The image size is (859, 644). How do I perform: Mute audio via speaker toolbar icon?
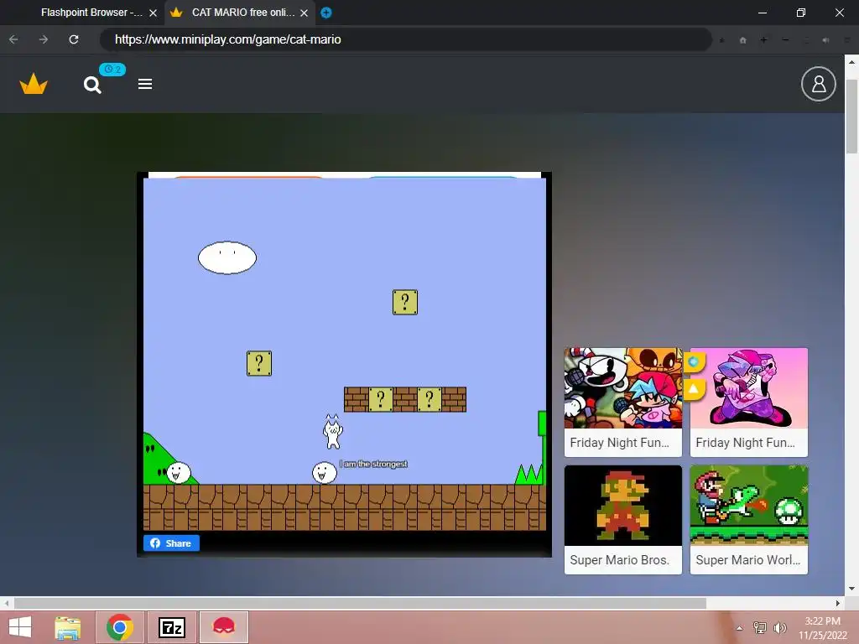[x=825, y=40]
